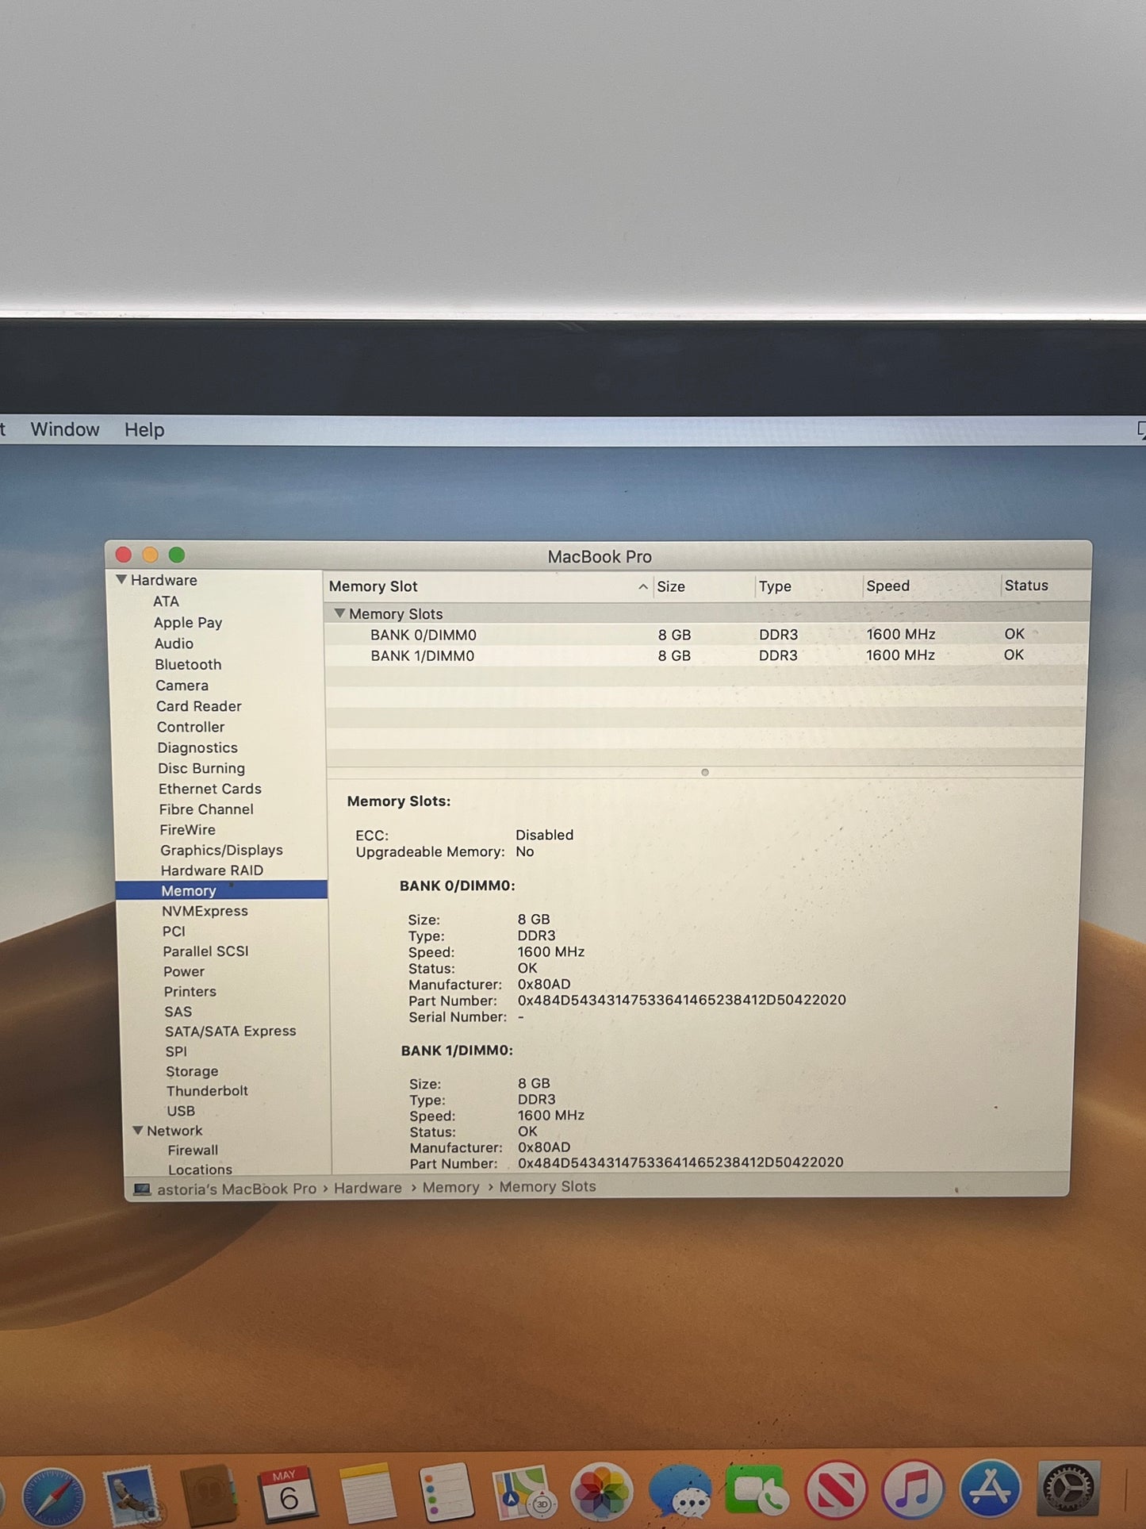This screenshot has height=1529, width=1146.
Task: Select Storage in the sidebar
Action: 192,1071
